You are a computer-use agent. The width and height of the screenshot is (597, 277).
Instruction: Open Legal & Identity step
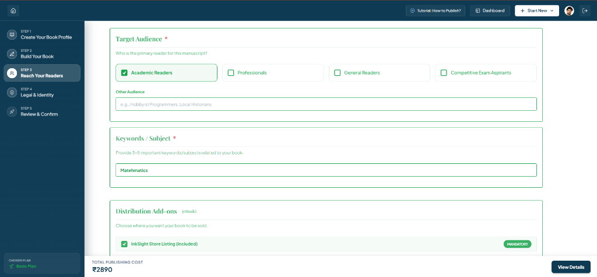tap(42, 92)
